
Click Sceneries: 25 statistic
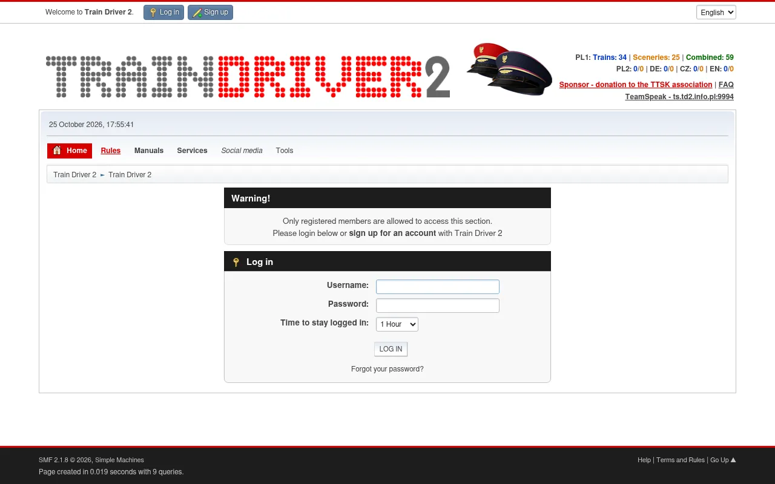coord(656,57)
